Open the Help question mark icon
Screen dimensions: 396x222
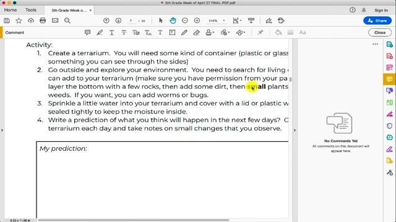(x=353, y=10)
